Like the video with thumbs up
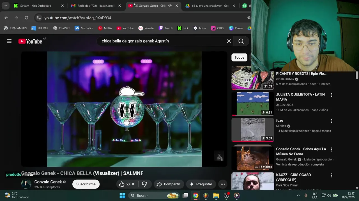The image size is (359, 201). [x=127, y=184]
